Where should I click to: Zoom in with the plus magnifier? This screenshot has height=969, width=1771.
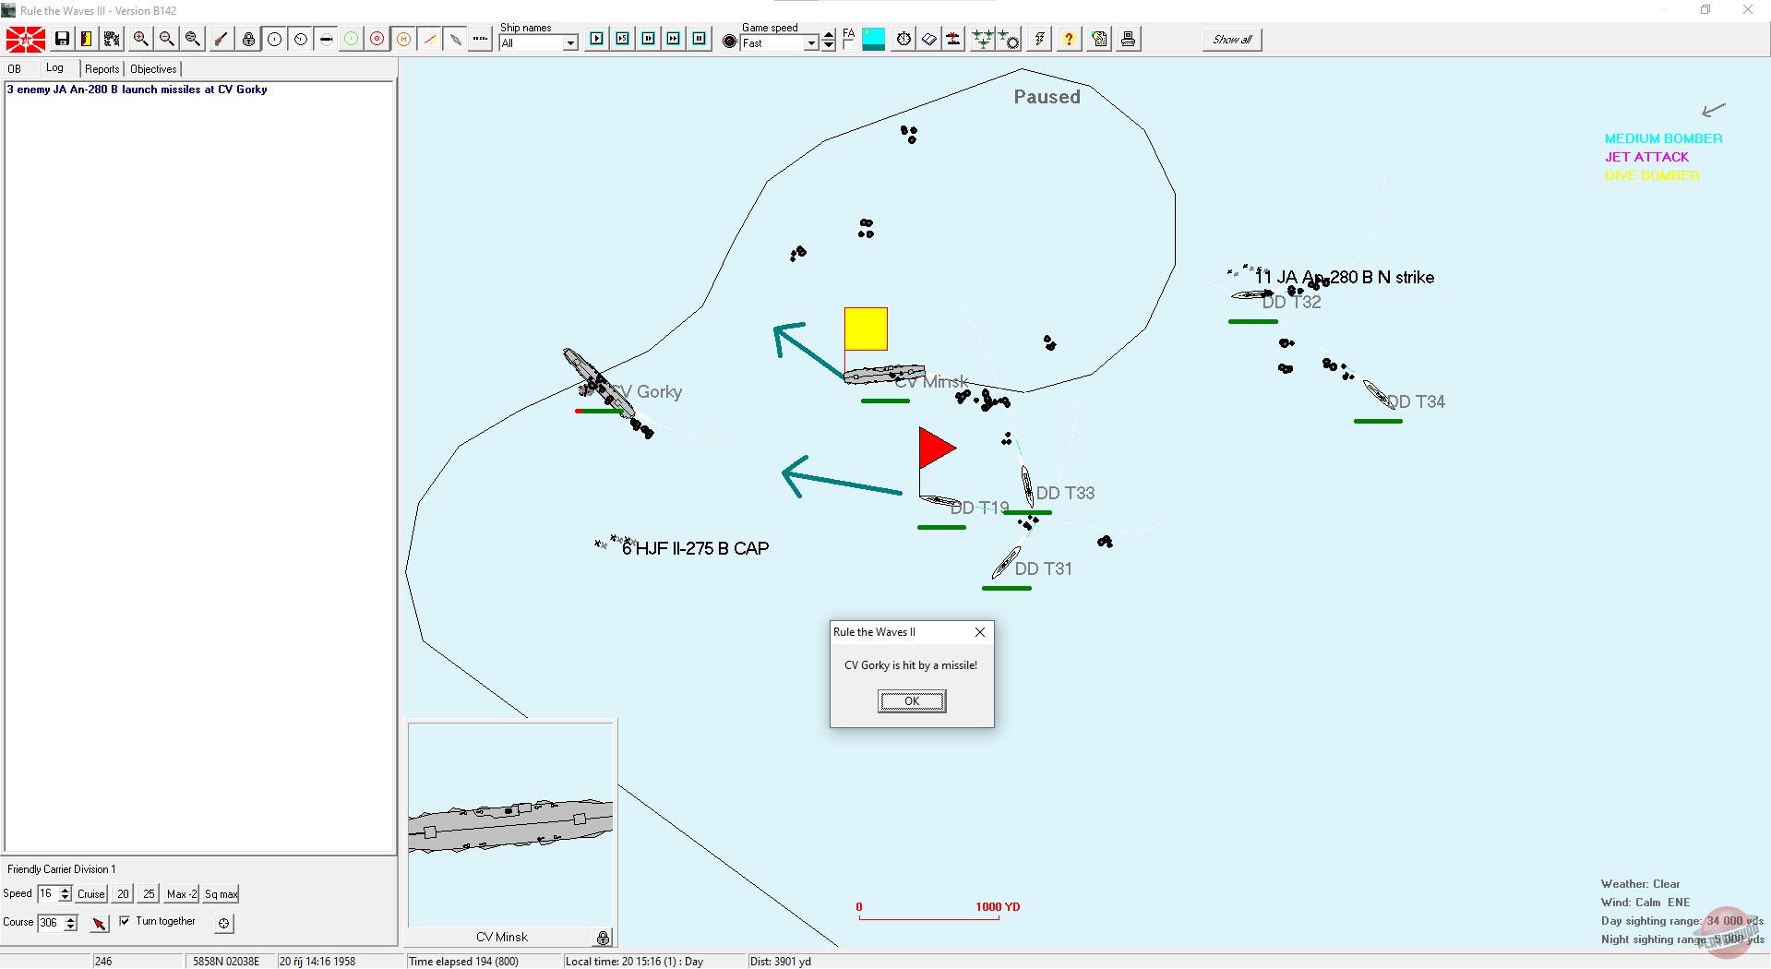[140, 39]
